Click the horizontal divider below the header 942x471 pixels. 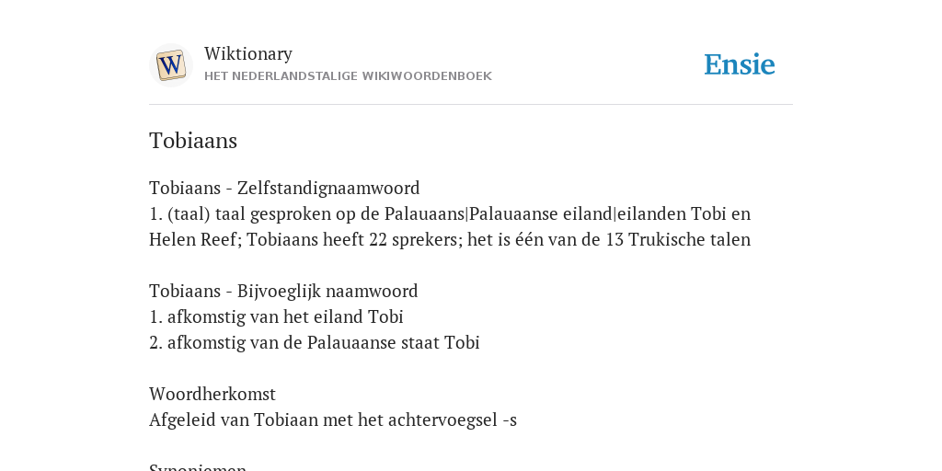click(471, 105)
